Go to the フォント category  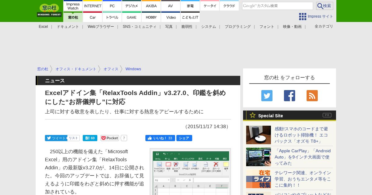(267, 27)
